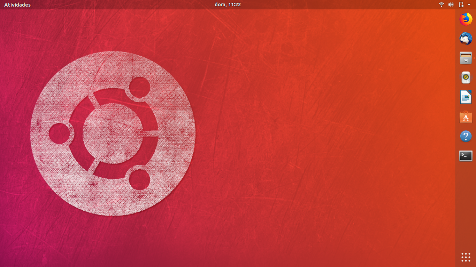Open the Help question mark icon
This screenshot has height=267, width=476.
466,136
